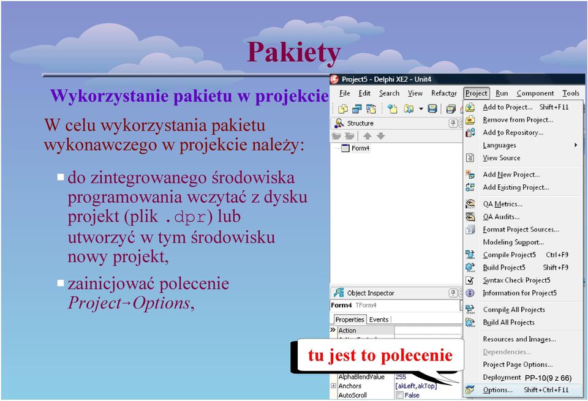This screenshot has width=588, height=401.
Task: Click the [akLeft,akTop] Anchors value
Action: click(x=416, y=386)
